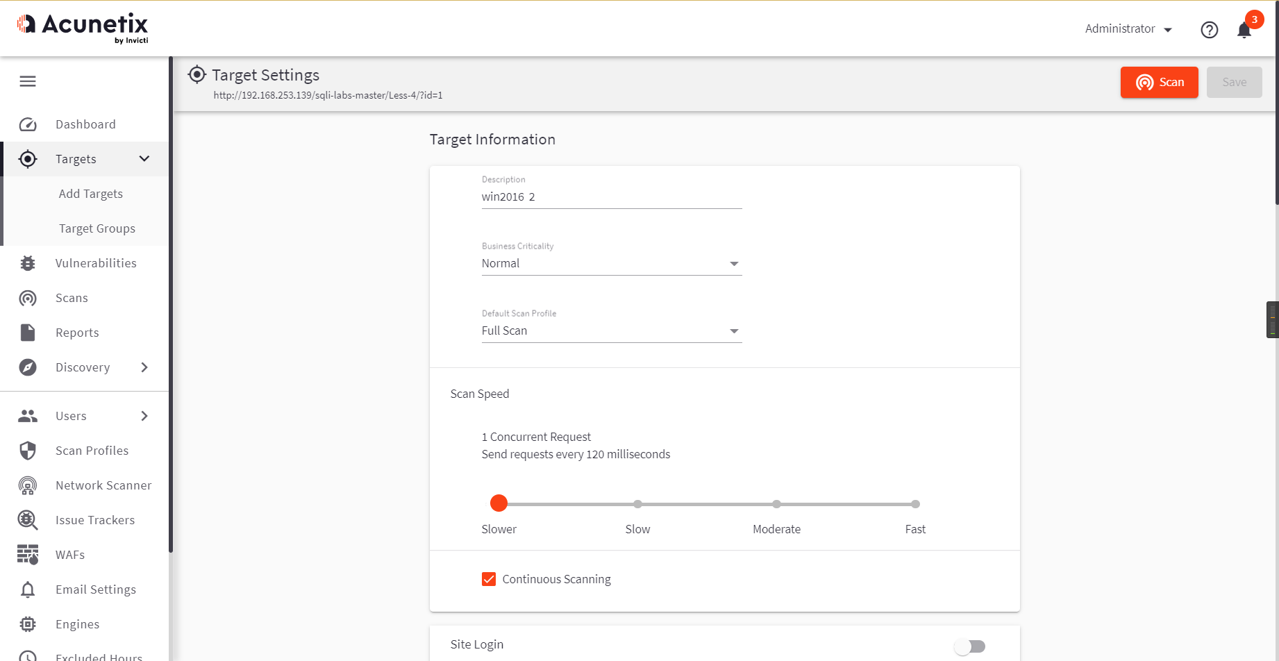The image size is (1279, 661).
Task: Click the Description input field
Action: click(611, 197)
